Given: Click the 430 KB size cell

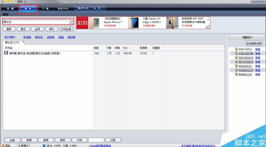Looking at the screenshot, I should [128, 53].
